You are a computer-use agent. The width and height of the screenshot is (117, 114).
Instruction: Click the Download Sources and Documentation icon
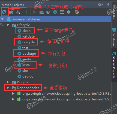[x=18, y=12]
